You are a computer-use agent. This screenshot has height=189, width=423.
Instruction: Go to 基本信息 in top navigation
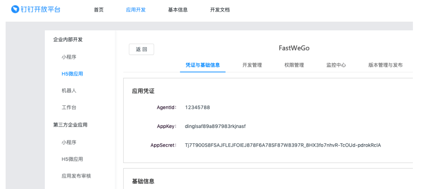(x=178, y=10)
